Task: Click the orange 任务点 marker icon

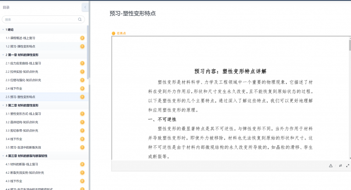Action: pyautogui.click(x=113, y=33)
